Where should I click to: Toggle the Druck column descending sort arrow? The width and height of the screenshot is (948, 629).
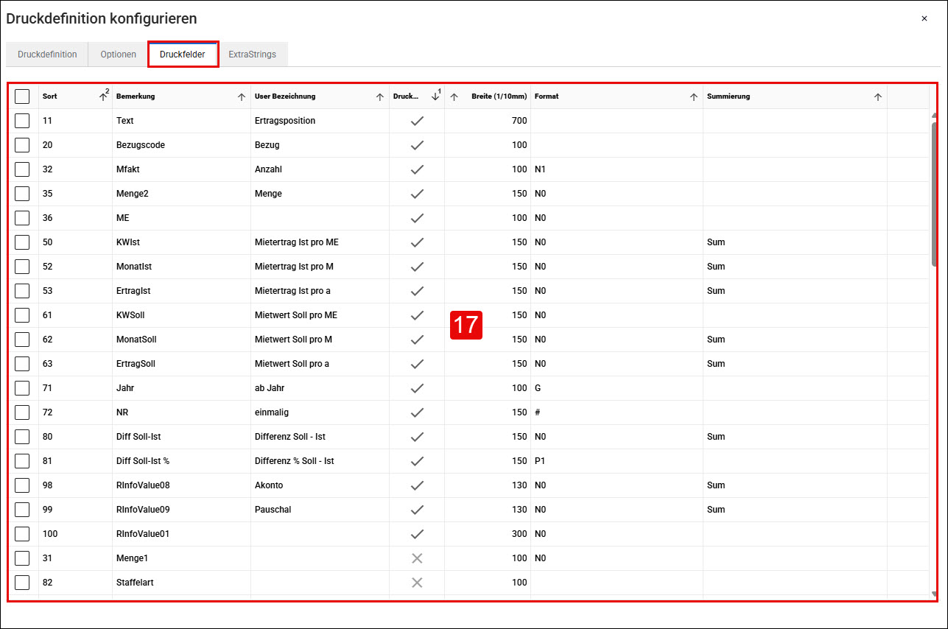(435, 96)
